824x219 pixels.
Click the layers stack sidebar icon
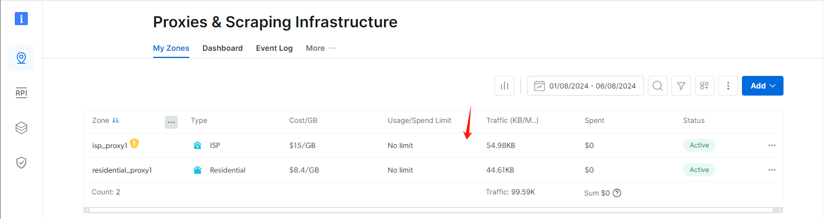[21, 128]
